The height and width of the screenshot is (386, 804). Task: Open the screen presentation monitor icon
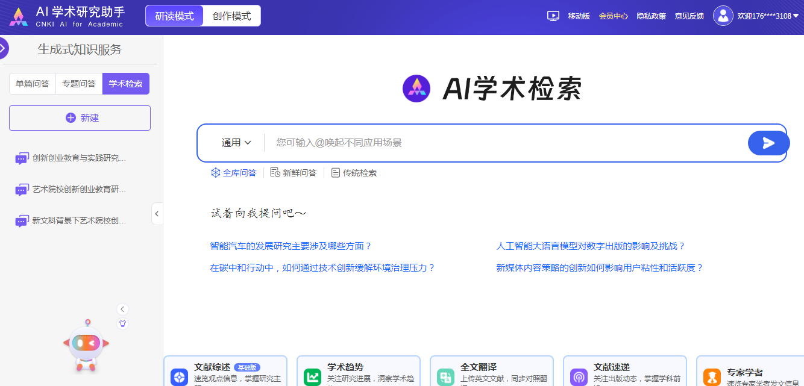[x=553, y=16]
